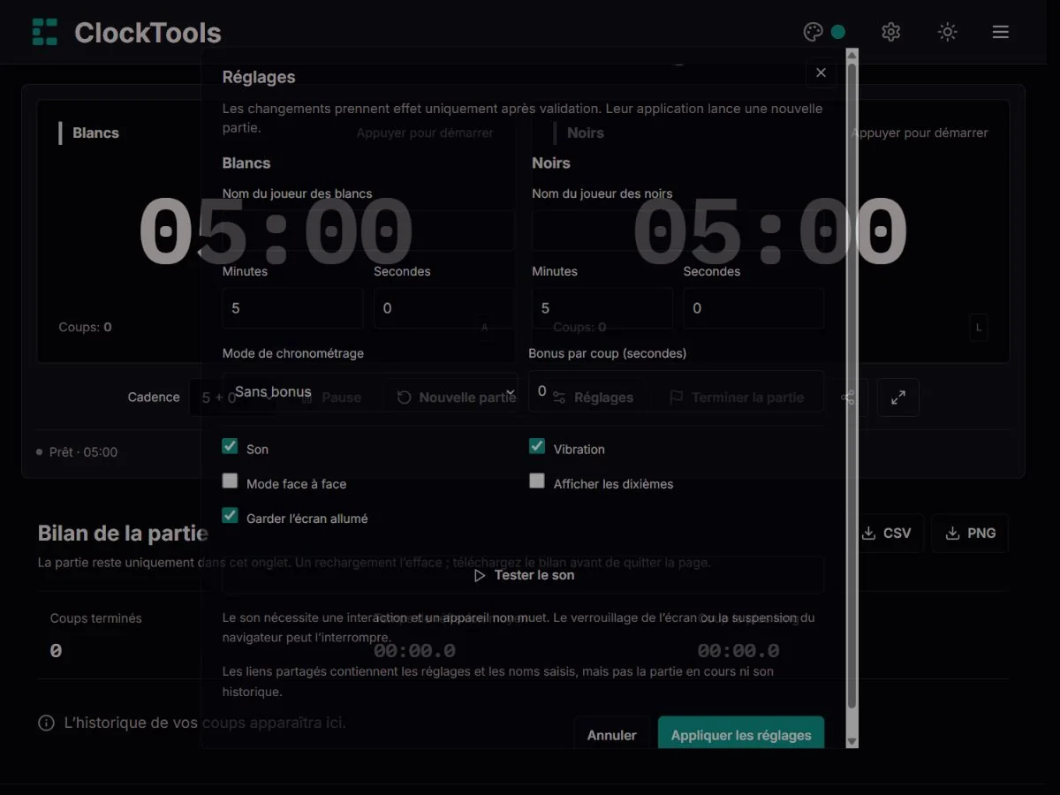Disable the Son checkbox
Viewport: 1060px width, 795px height.
point(230,446)
